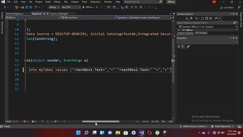
Task: Click Switch Views icon in Solution Explorer
Action: click(x=191, y=19)
